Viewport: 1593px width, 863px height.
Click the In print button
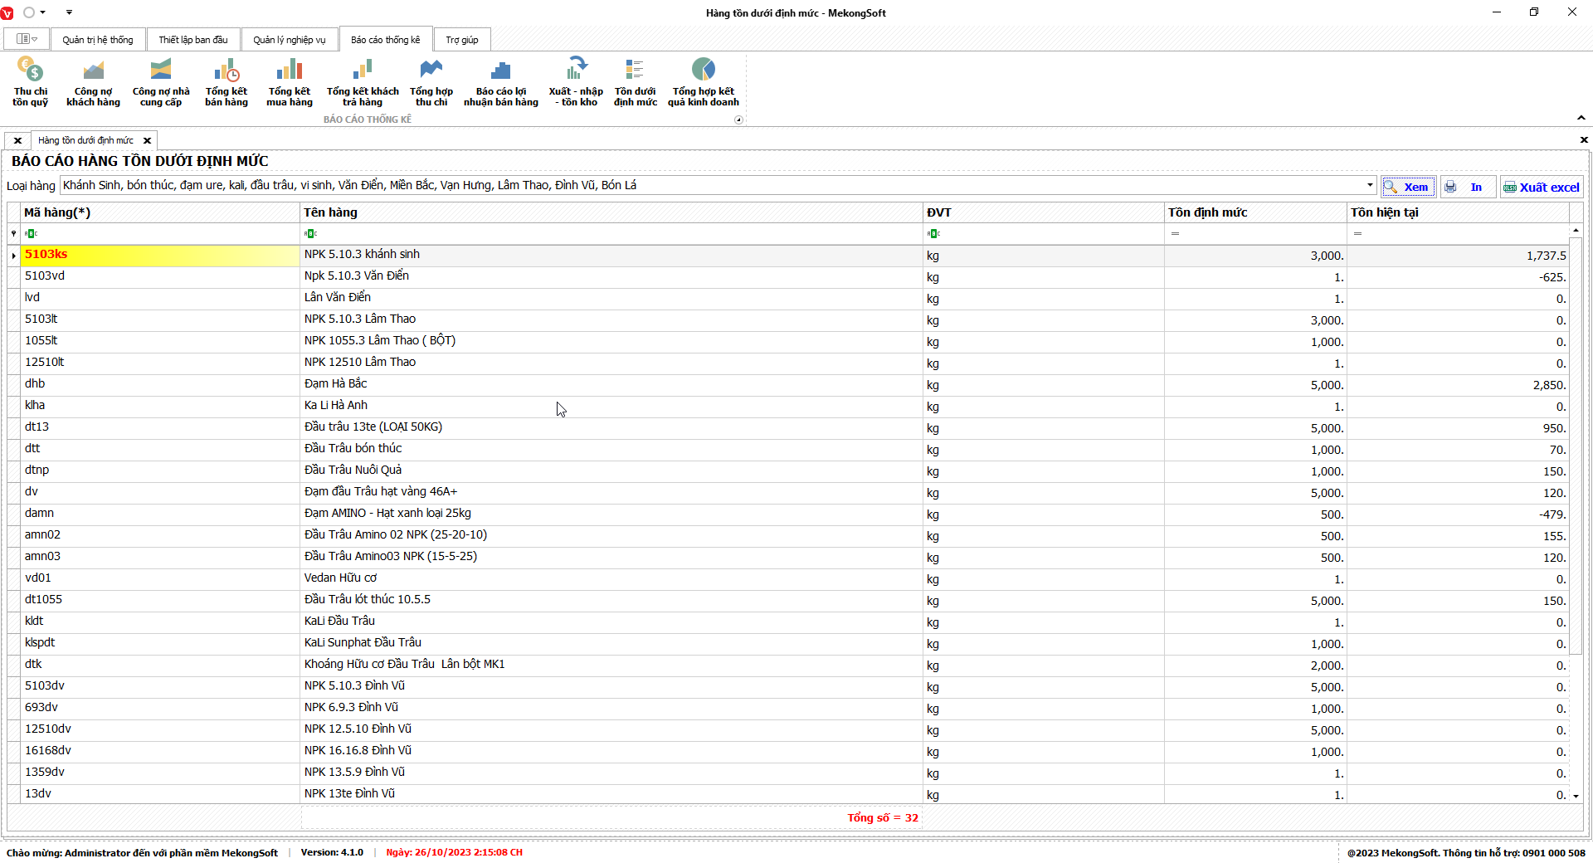tap(1467, 187)
